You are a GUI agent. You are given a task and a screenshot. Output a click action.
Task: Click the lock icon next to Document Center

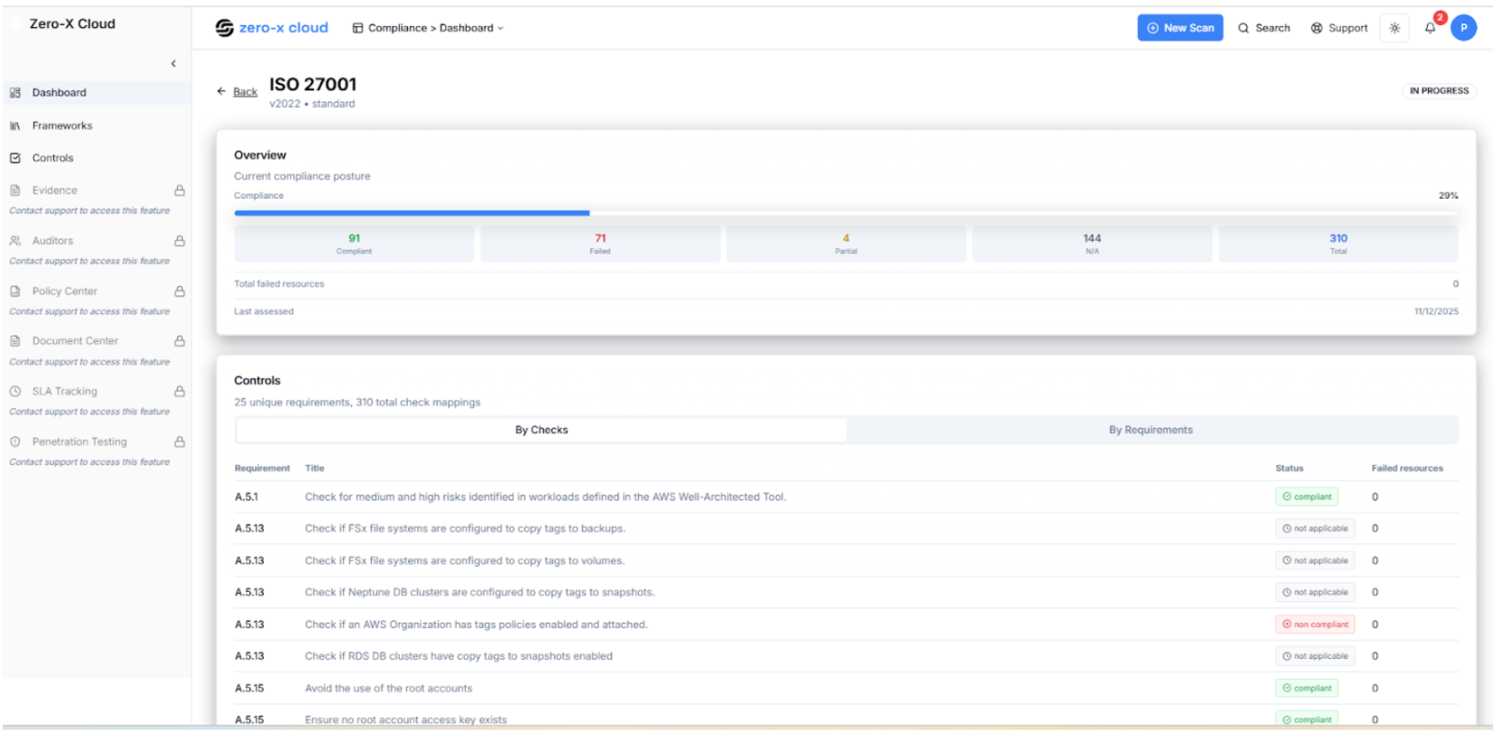(x=180, y=341)
